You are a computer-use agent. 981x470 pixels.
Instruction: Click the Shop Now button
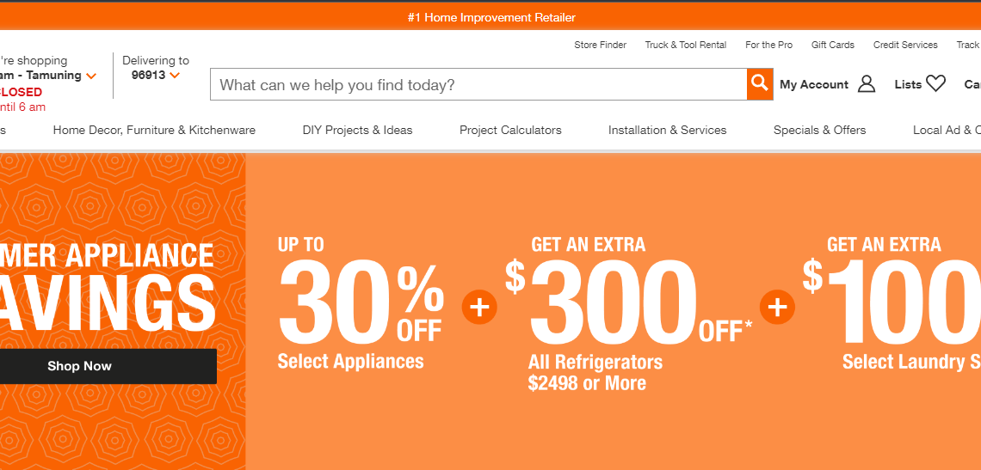80,366
